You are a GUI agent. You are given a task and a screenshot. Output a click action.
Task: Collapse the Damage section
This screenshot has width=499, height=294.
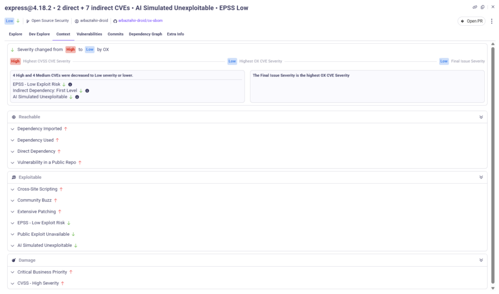(x=481, y=260)
